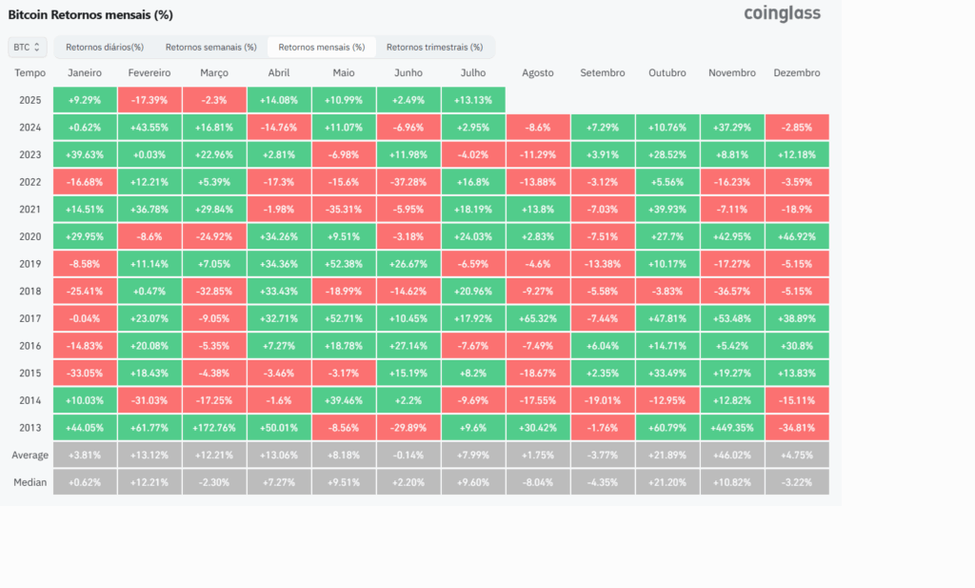This screenshot has height=588, width=975.
Task: Click the 2022 Junho -37.28% cell
Action: coord(408,182)
